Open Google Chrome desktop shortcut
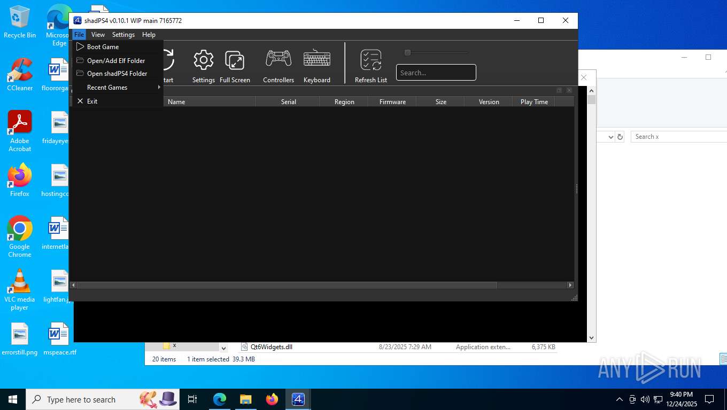 [20, 237]
